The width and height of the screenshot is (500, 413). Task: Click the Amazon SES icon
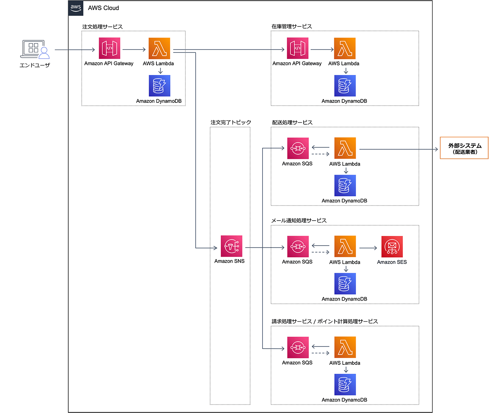click(x=392, y=247)
